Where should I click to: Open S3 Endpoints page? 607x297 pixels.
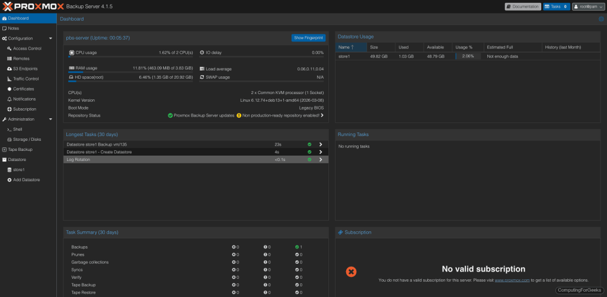pyautogui.click(x=28, y=69)
